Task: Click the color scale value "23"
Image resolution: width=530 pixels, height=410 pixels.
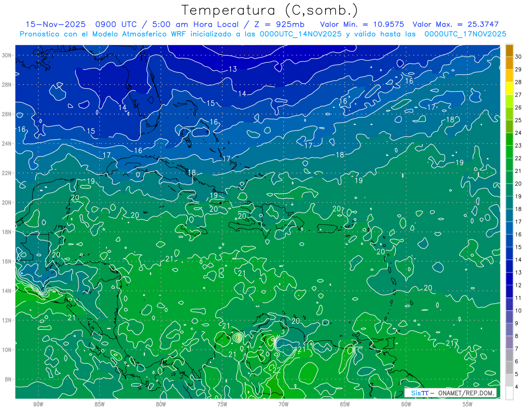Action: (x=519, y=146)
